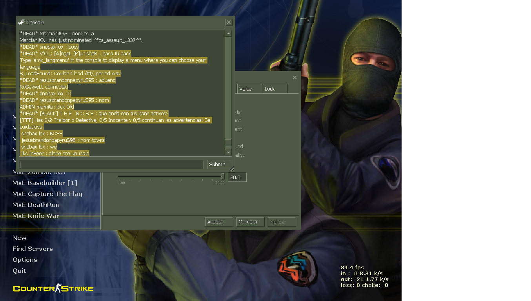Select MxE DeathRun menu entry
This screenshot has width=531, height=301.
point(36,205)
